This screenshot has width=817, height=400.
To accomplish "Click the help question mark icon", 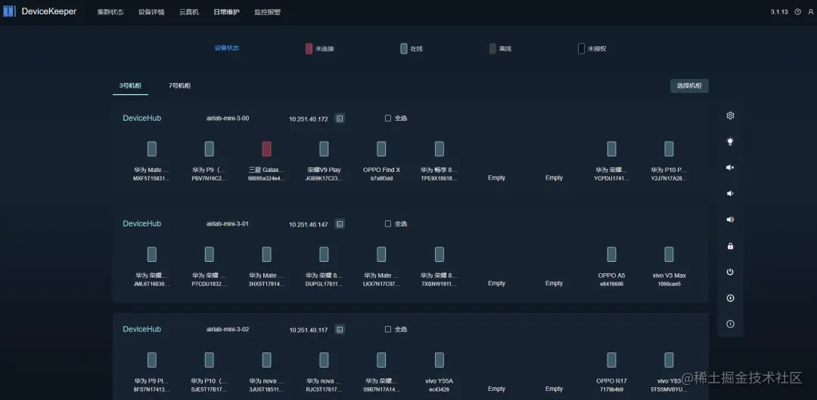I will [x=798, y=12].
